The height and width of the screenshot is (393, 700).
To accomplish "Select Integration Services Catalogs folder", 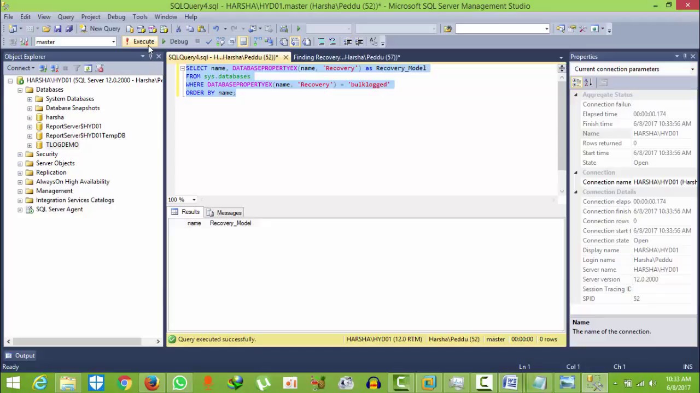I will [x=75, y=200].
